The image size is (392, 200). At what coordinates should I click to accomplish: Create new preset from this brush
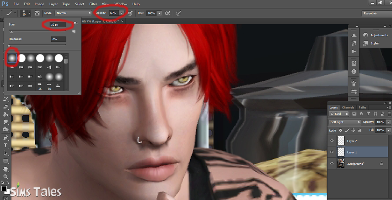click(x=74, y=32)
